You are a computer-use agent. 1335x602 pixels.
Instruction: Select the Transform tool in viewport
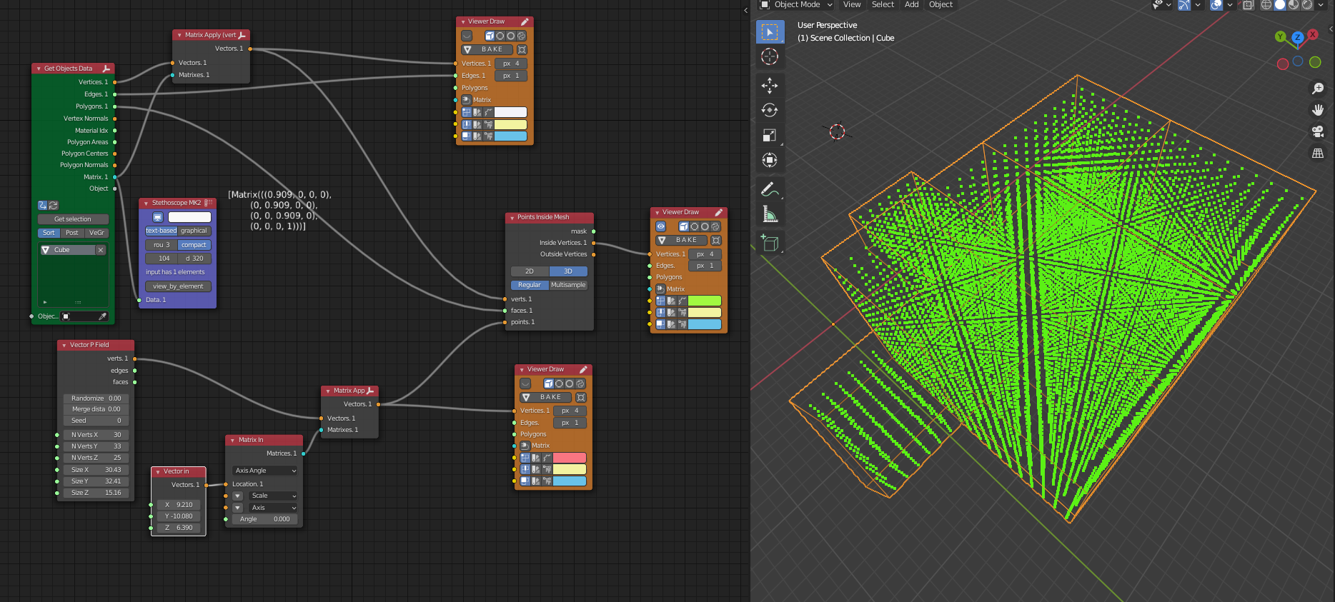click(770, 160)
